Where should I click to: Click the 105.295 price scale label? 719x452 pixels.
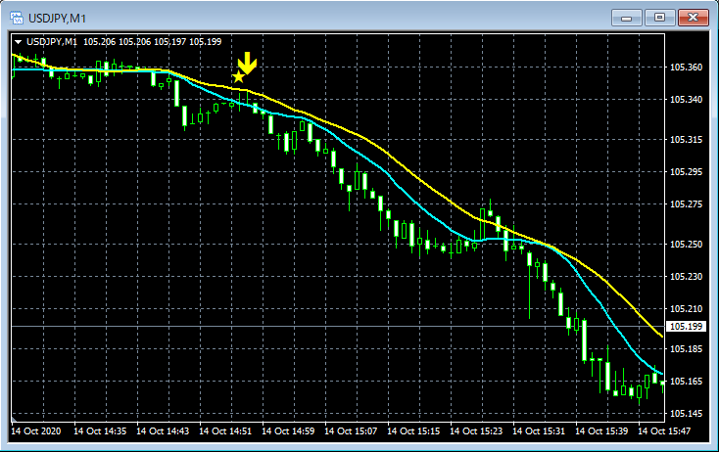686,172
